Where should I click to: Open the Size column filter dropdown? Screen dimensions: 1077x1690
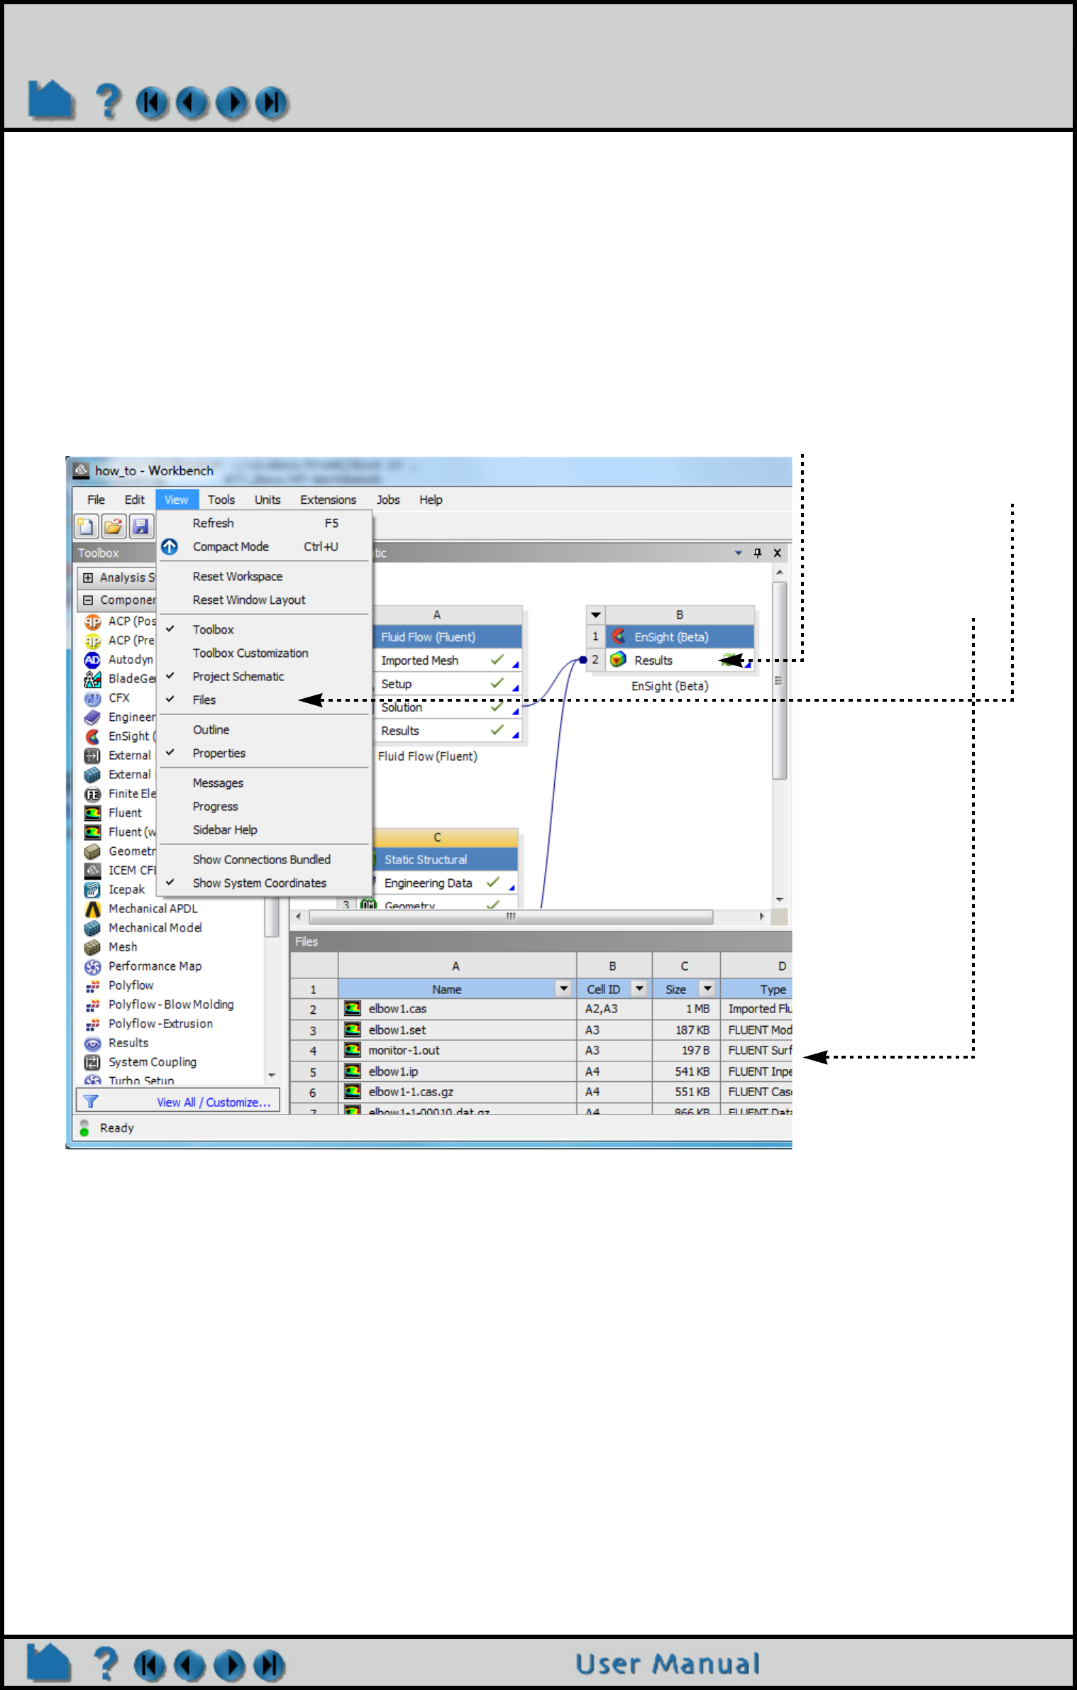pyautogui.click(x=707, y=988)
